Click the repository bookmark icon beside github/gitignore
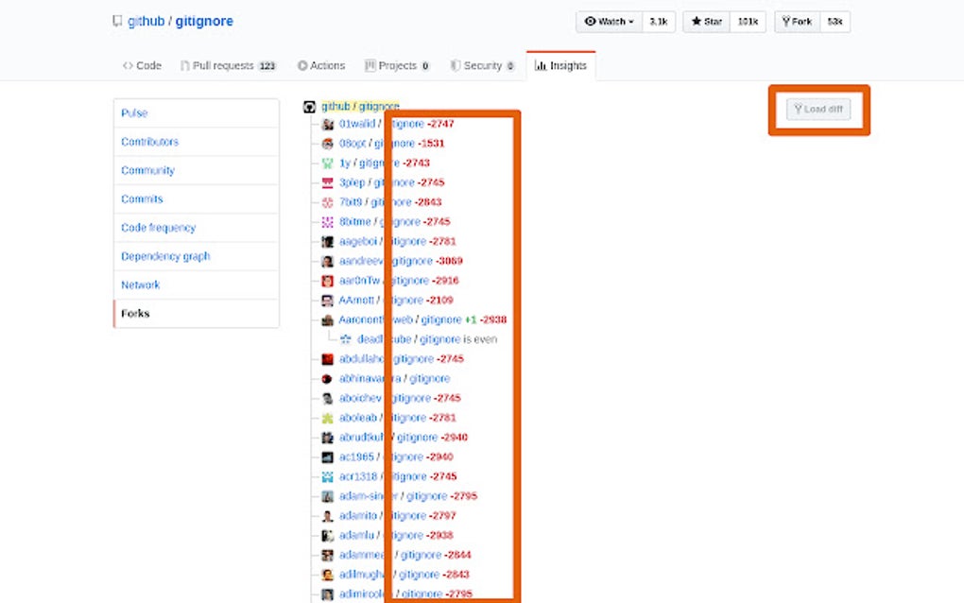 click(x=117, y=20)
